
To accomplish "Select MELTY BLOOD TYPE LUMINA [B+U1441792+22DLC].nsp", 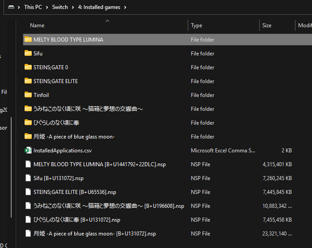I will point(100,164).
